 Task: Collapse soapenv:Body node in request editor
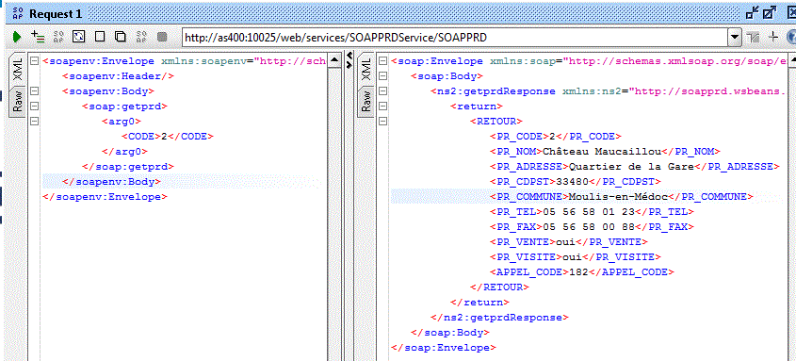tap(34, 91)
